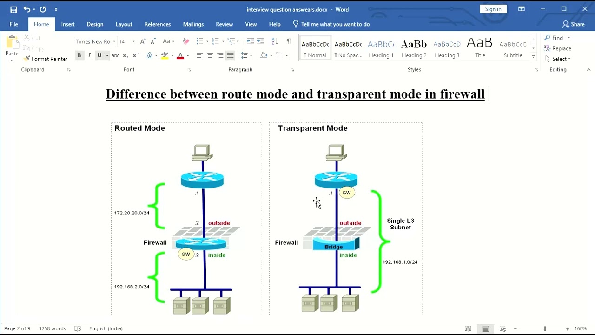Click Find in Editing group

click(555, 38)
